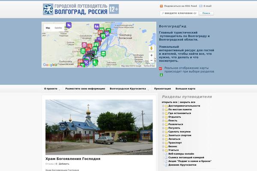The height and width of the screenshot is (171, 257).
Task: Expand the Развлечься tree node
Action: point(163,124)
